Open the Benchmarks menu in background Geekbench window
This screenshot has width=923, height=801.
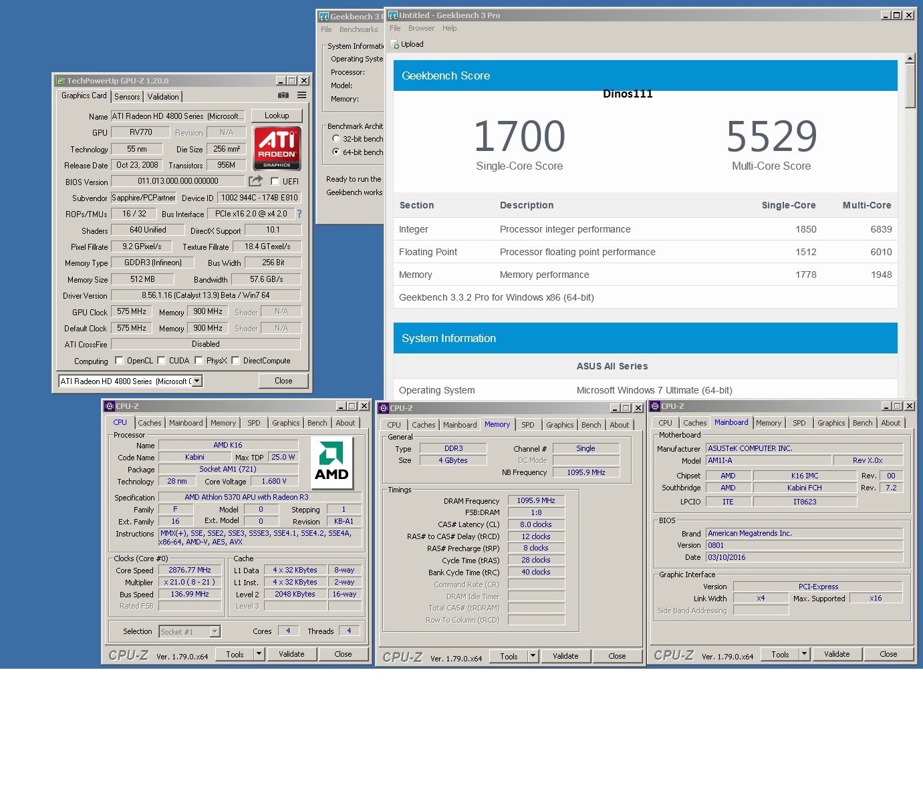(x=358, y=29)
